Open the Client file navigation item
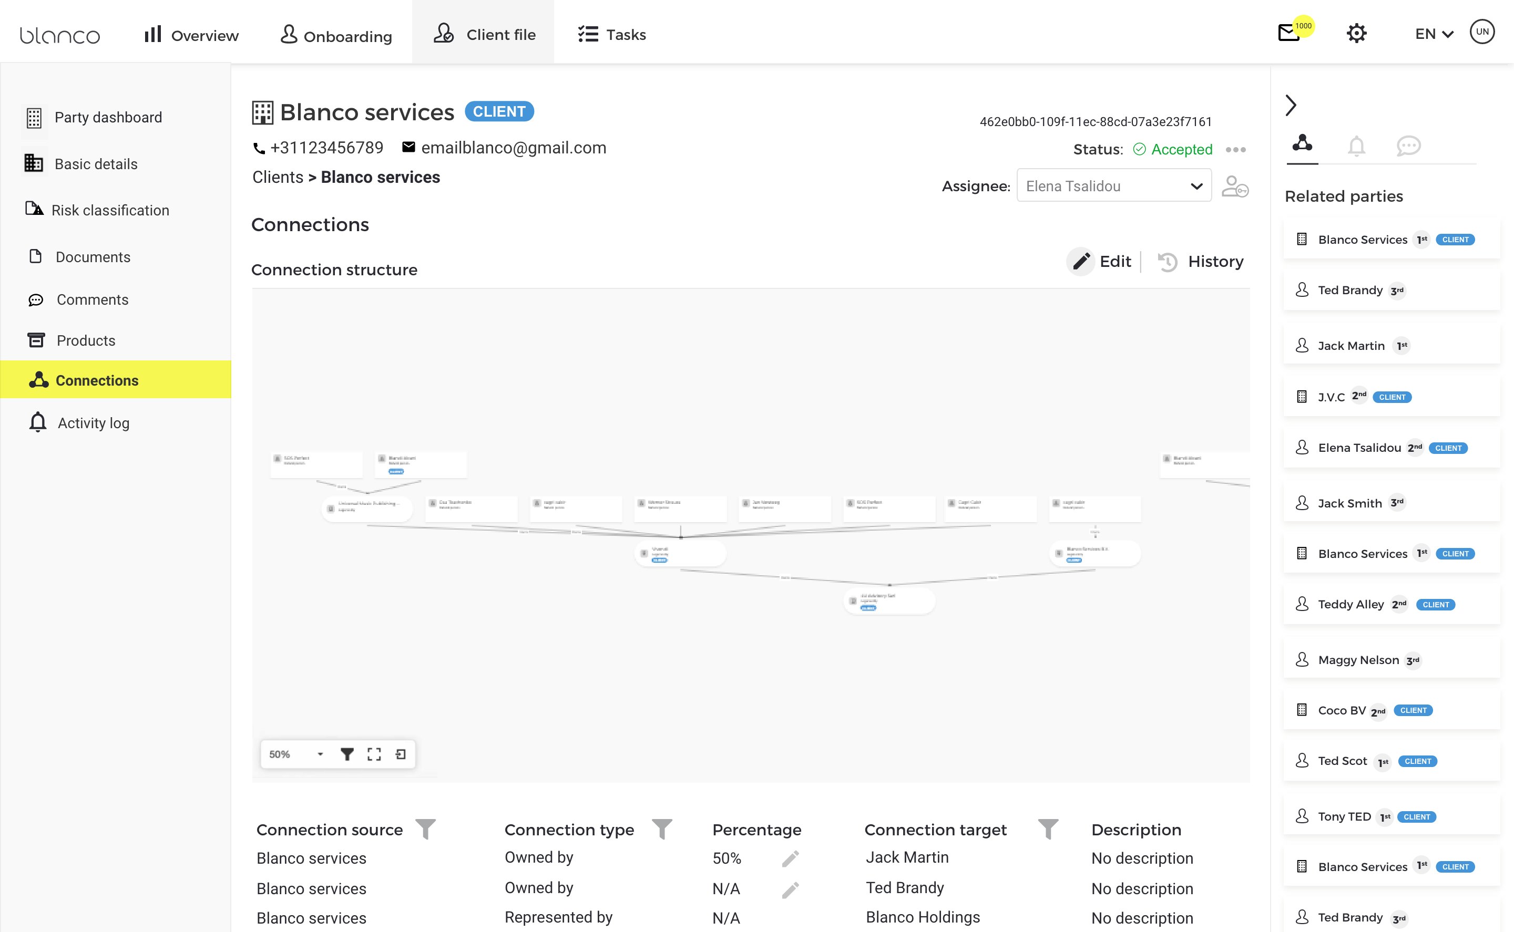The height and width of the screenshot is (932, 1514). click(486, 34)
